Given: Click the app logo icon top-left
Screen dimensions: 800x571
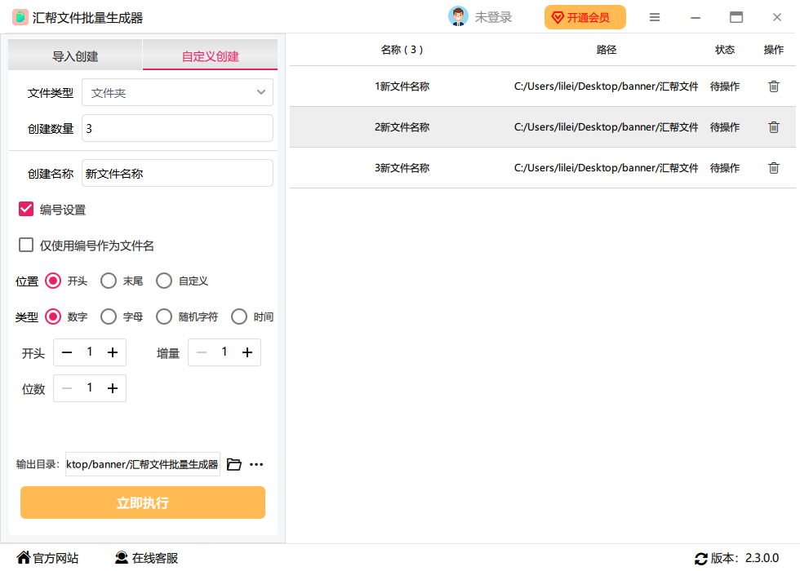Looking at the screenshot, I should 20,16.
